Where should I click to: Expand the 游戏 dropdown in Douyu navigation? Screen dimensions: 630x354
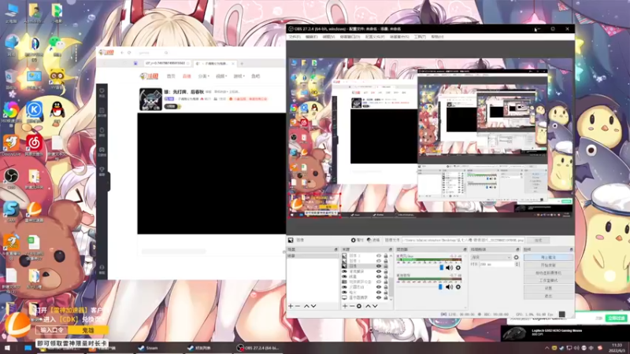point(239,76)
